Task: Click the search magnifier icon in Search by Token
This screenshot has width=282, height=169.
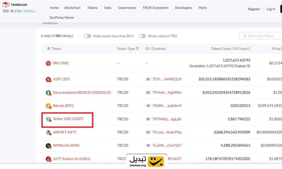Action: click(245, 36)
